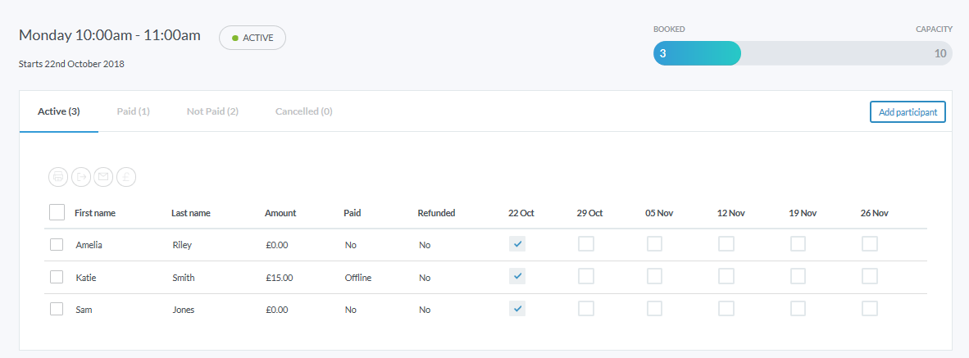The height and width of the screenshot is (358, 969).
Task: Select Amelia Riley's row checkbox
Action: click(x=57, y=244)
